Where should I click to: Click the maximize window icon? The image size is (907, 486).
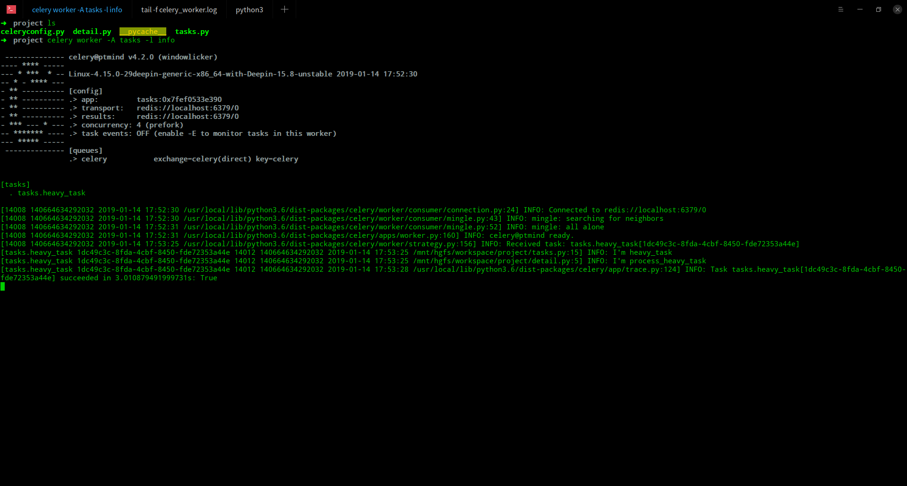pyautogui.click(x=879, y=9)
